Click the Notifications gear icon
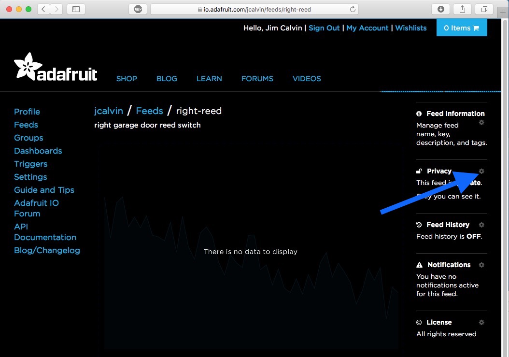Screen dimensions: 509x357 coord(481,265)
